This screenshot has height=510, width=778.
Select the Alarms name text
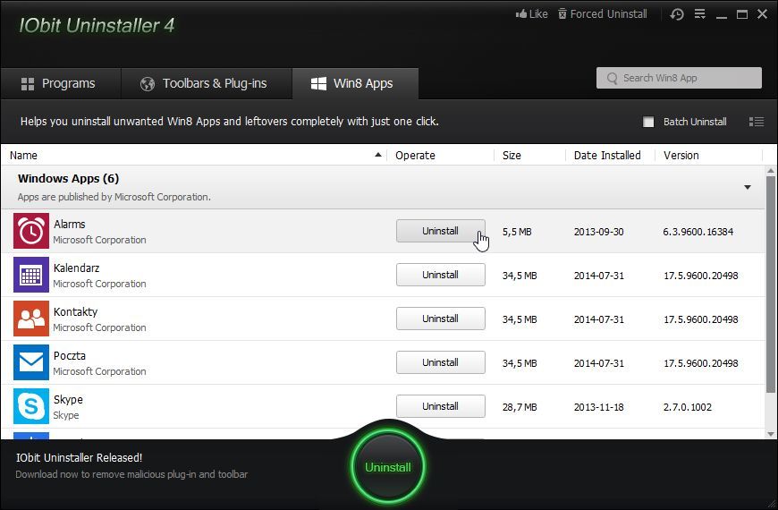coord(70,224)
